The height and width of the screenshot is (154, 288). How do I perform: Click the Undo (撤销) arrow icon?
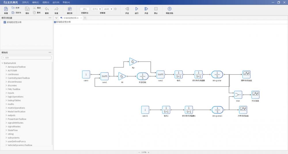coord(47,9)
